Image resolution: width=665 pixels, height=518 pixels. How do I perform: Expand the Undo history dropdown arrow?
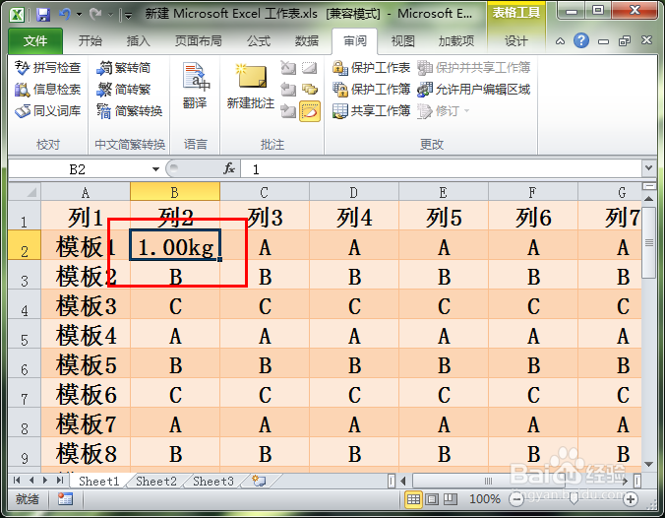(79, 15)
